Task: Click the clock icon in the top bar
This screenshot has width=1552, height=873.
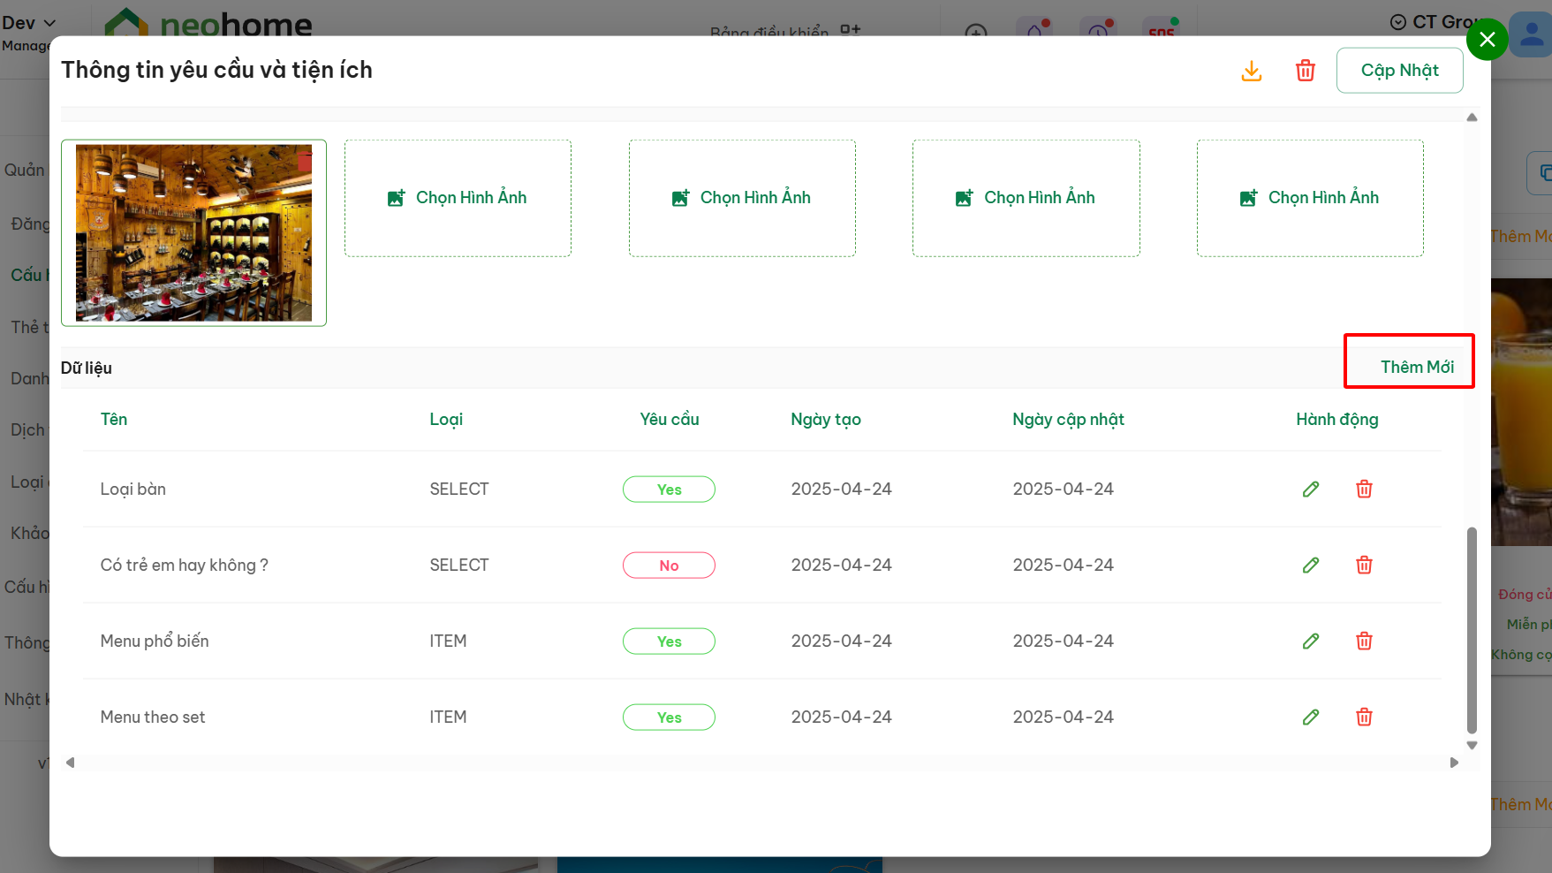Action: point(1098,32)
